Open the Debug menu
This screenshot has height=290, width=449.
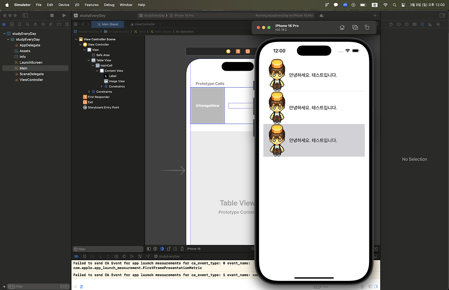coord(109,5)
